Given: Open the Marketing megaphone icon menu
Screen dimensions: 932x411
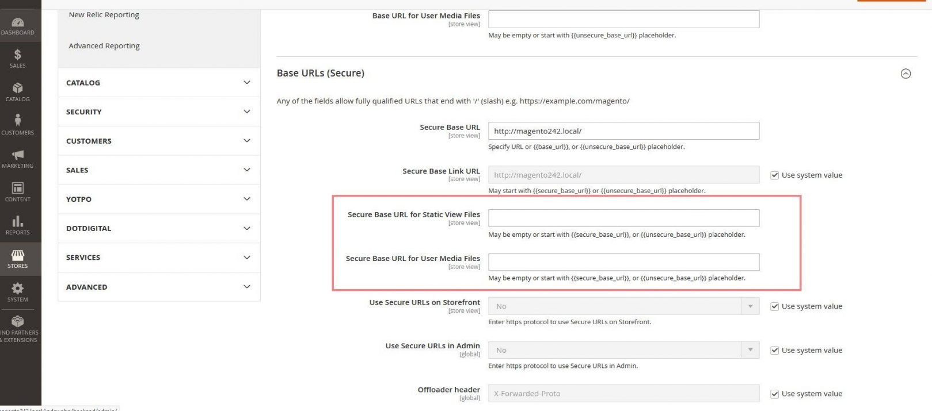Looking at the screenshot, I should coord(17,158).
